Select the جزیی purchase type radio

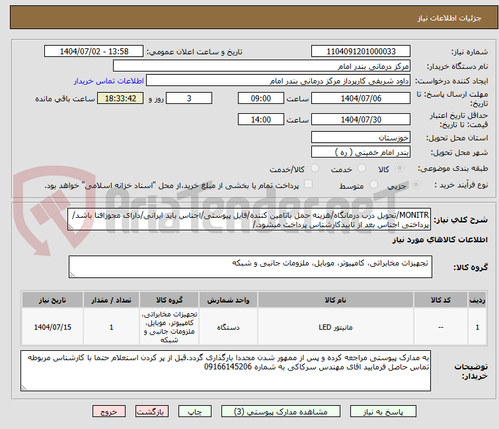point(416,185)
